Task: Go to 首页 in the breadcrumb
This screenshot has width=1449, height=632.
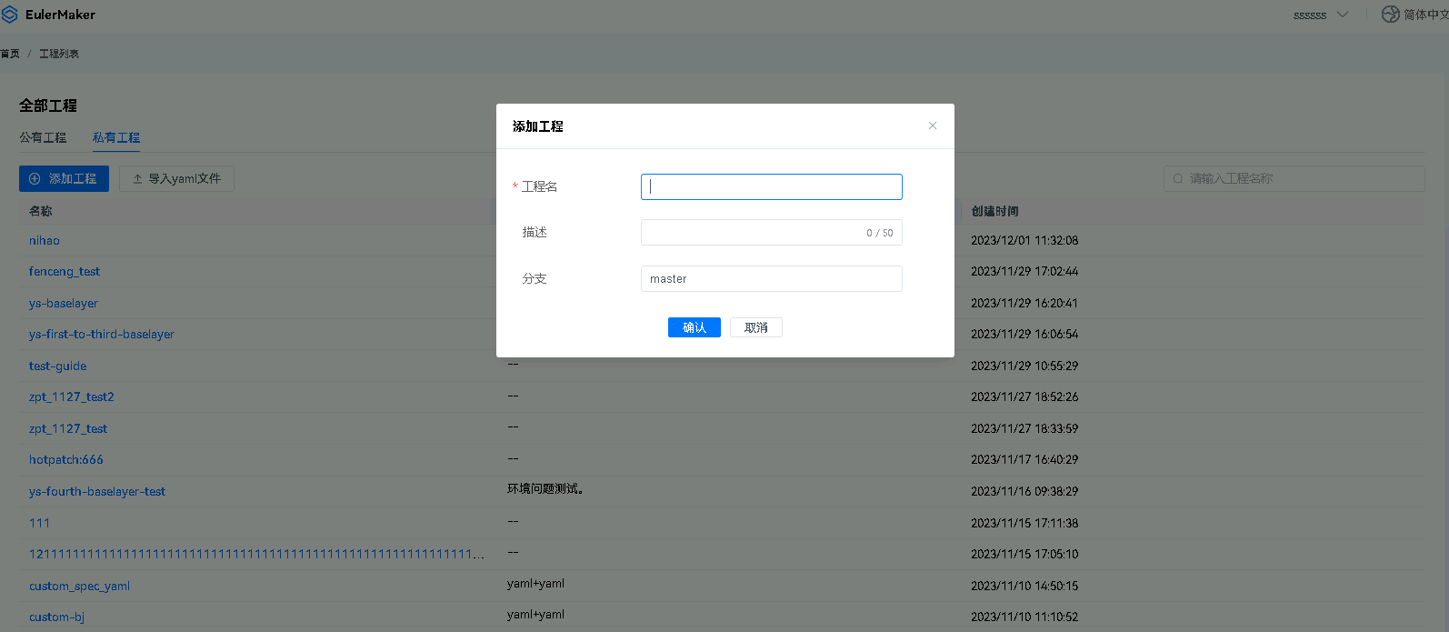Action: tap(10, 54)
